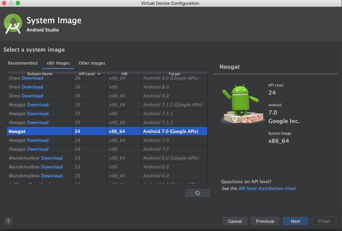Click the x86 ABI cell in API 24 row
Screen dimensions: 342x231
tap(124, 149)
